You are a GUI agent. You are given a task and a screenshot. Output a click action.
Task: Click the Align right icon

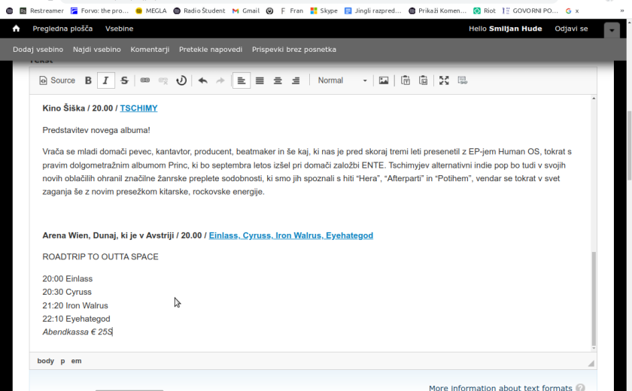point(296,80)
